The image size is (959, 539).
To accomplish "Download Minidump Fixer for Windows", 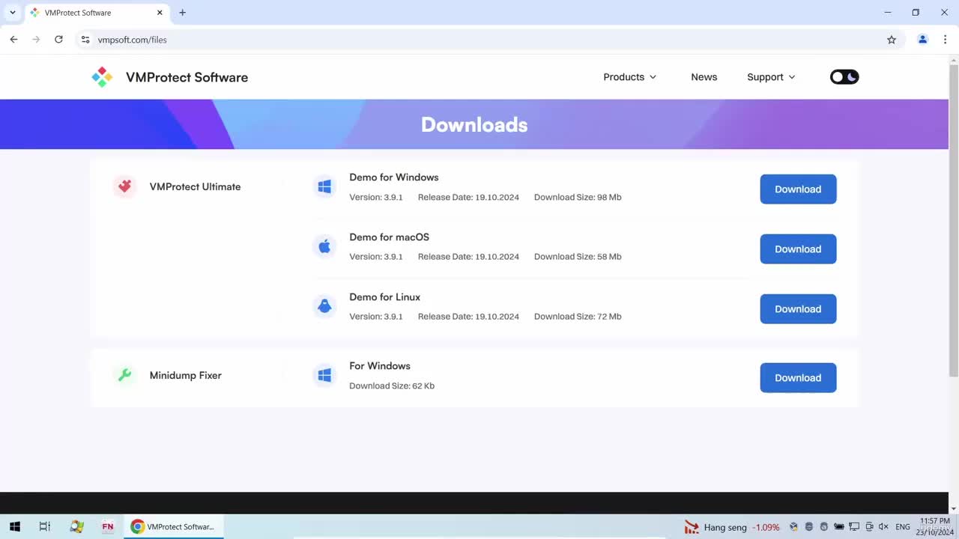I will pyautogui.click(x=798, y=378).
